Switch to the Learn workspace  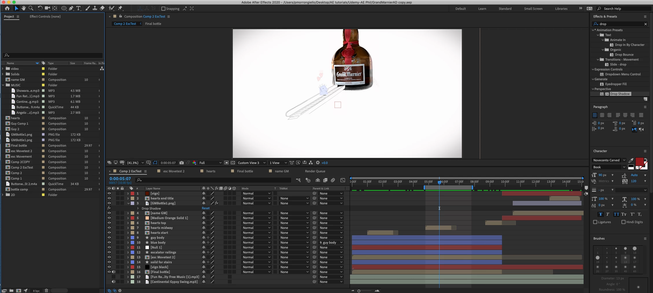(x=482, y=9)
